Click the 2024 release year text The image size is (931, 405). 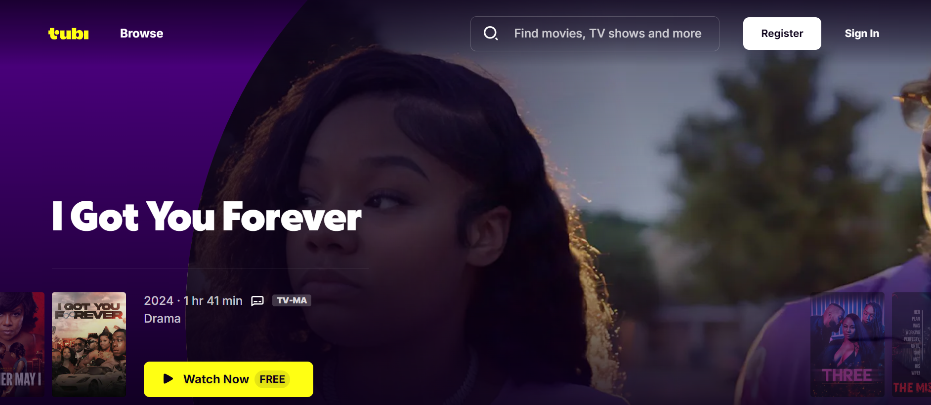pyautogui.click(x=159, y=301)
